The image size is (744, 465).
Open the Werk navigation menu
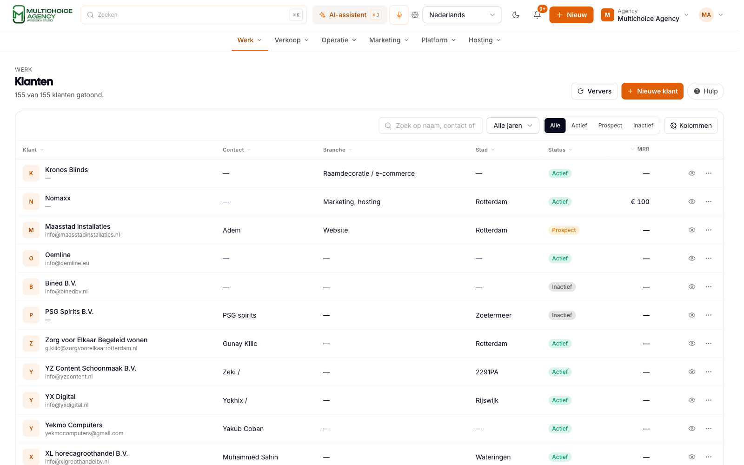250,40
